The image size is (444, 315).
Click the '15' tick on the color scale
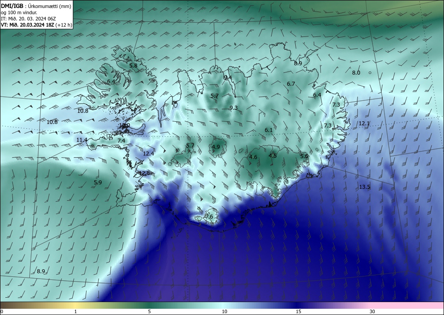click(298, 311)
